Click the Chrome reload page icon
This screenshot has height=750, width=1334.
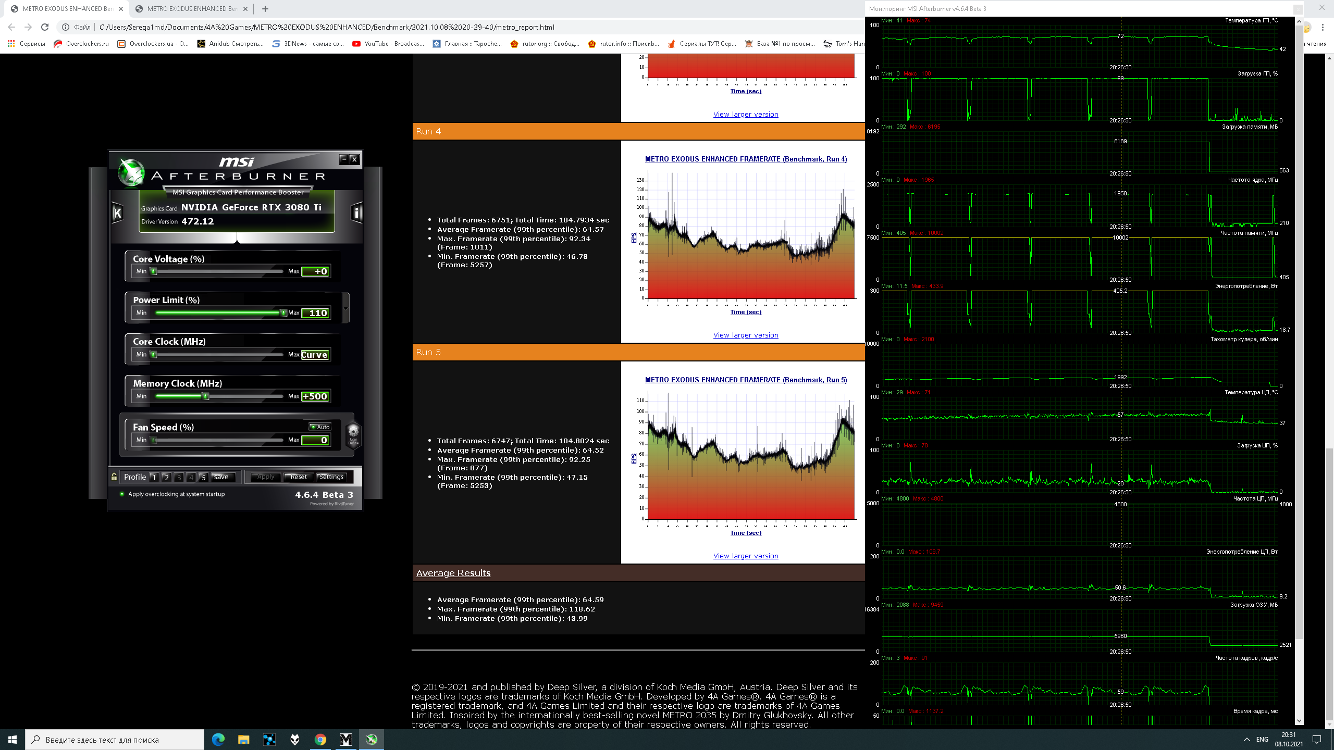coord(45,27)
